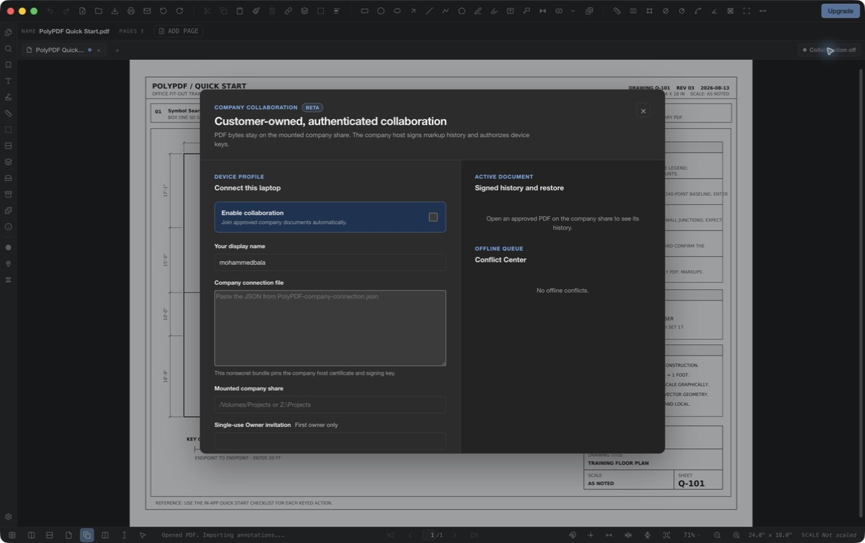The image size is (865, 543).
Task: Click the Upgrade button
Action: [840, 11]
